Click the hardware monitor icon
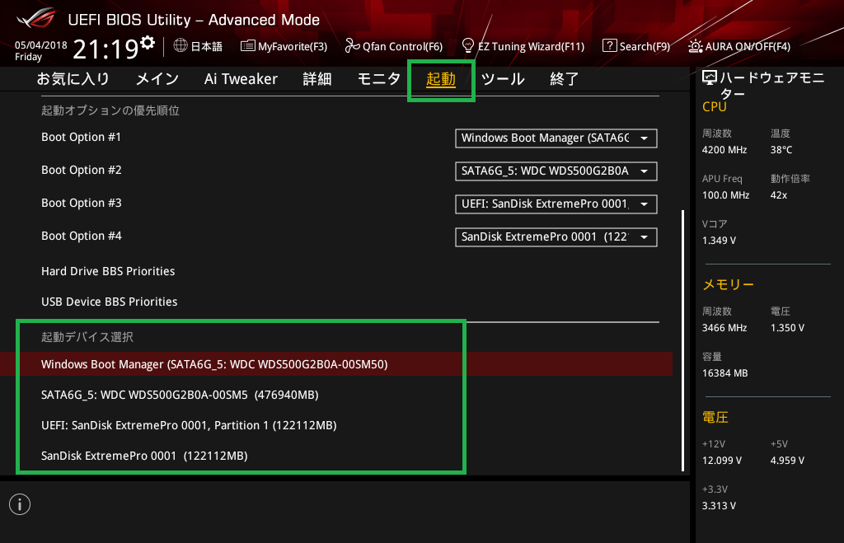 [x=710, y=78]
